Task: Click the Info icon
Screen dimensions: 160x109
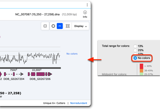Action: click(x=85, y=12)
